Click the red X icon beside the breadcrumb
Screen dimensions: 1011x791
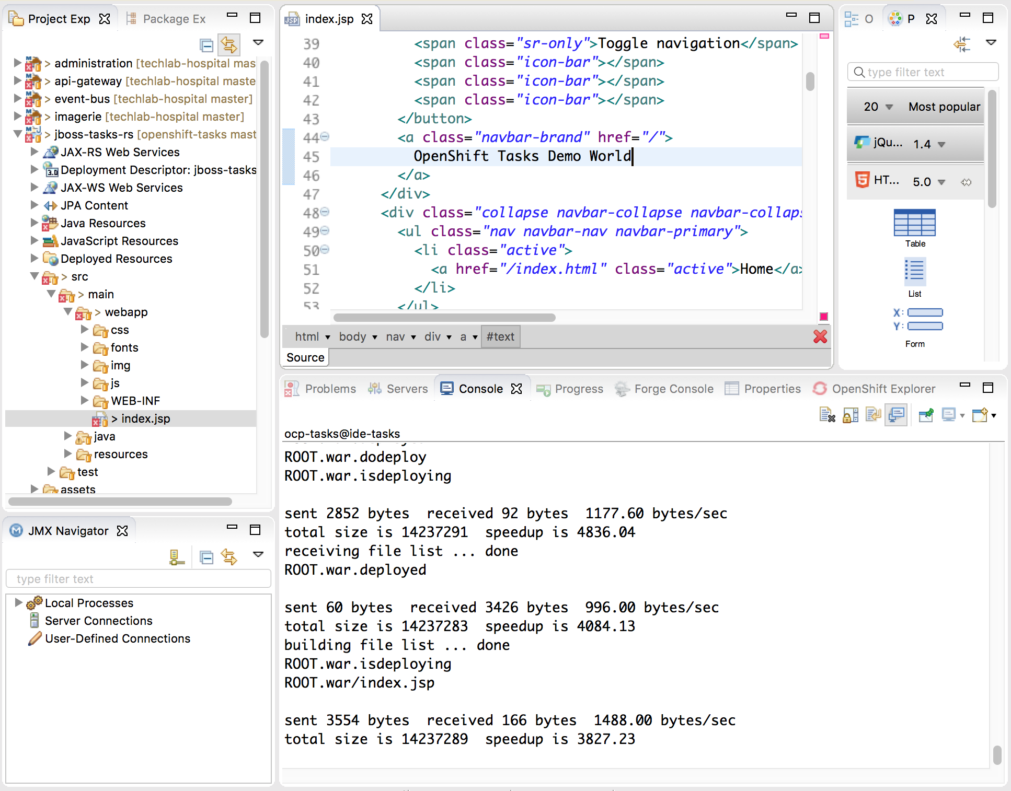pos(820,336)
